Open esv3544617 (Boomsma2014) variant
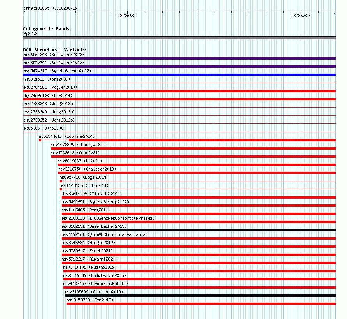The height and width of the screenshot is (319, 347). (x=67, y=136)
